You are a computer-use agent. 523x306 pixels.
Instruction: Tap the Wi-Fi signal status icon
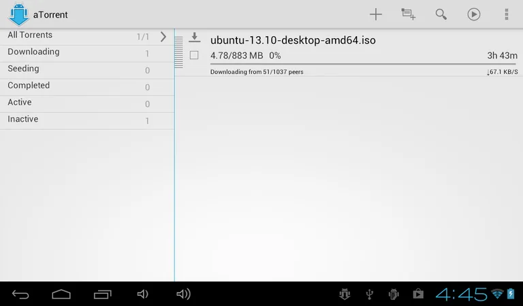click(x=497, y=294)
